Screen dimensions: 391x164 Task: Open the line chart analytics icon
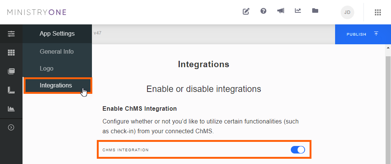[298, 11]
